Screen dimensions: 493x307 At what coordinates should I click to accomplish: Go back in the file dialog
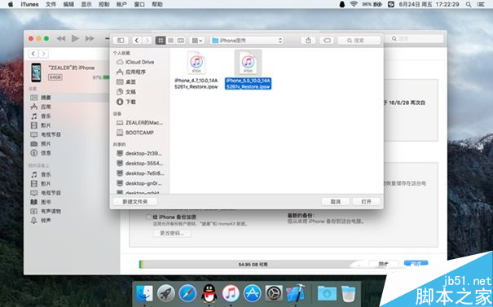pyautogui.click(x=136, y=40)
